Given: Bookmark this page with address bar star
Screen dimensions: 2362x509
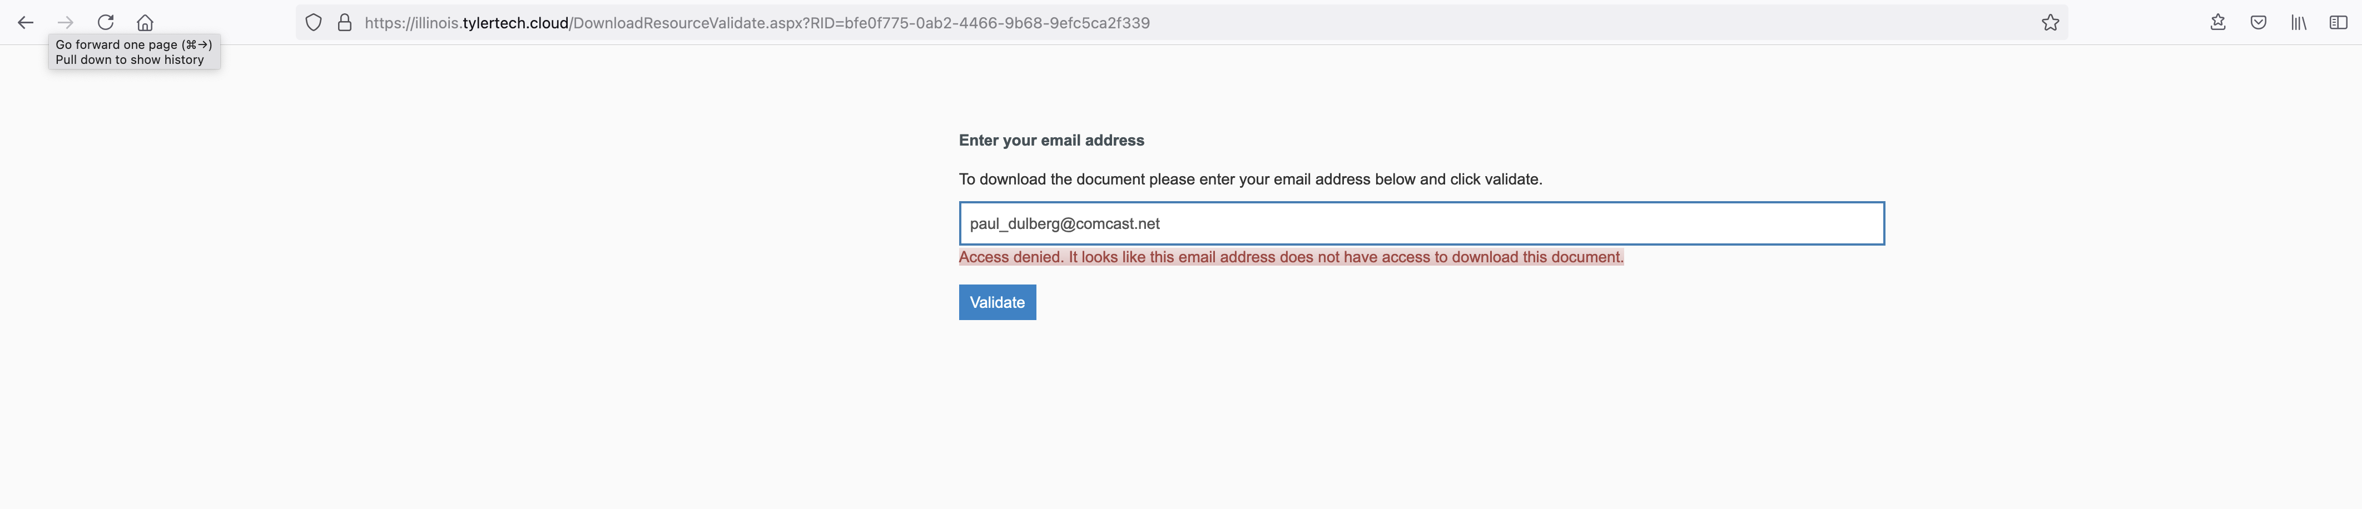Looking at the screenshot, I should tap(2050, 23).
